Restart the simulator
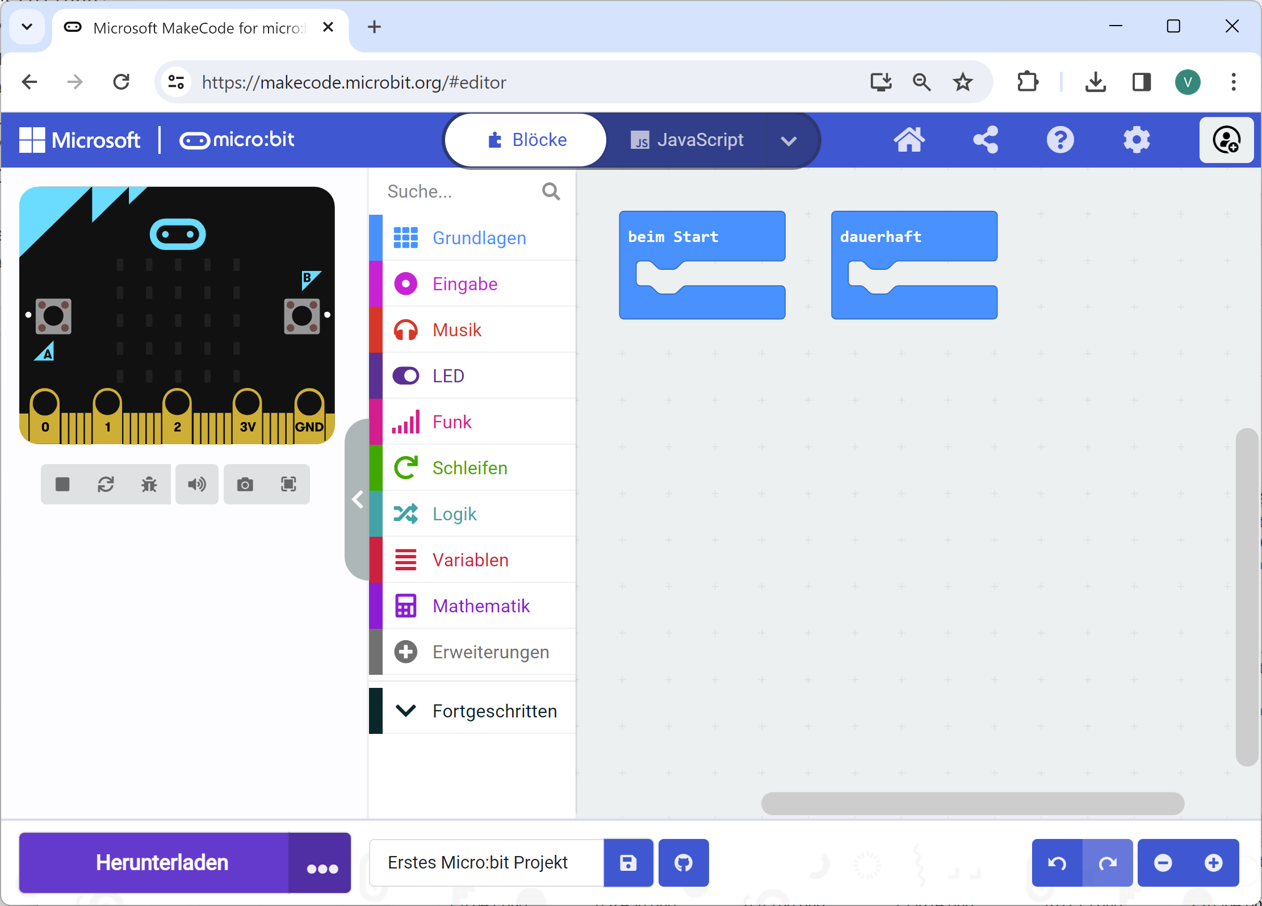The image size is (1262, 906). click(106, 485)
